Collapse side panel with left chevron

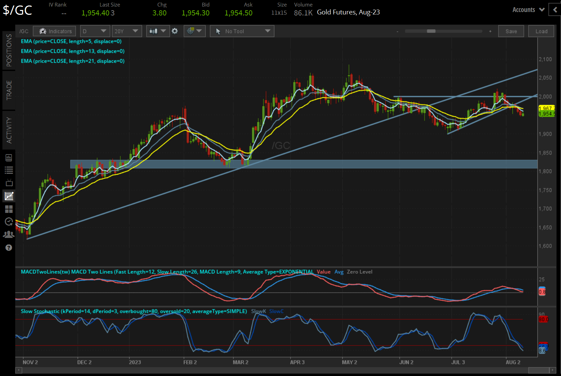point(555,10)
